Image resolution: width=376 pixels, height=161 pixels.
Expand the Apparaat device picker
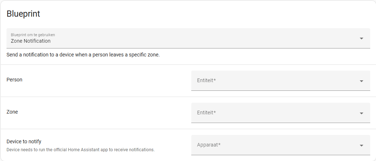(281, 145)
